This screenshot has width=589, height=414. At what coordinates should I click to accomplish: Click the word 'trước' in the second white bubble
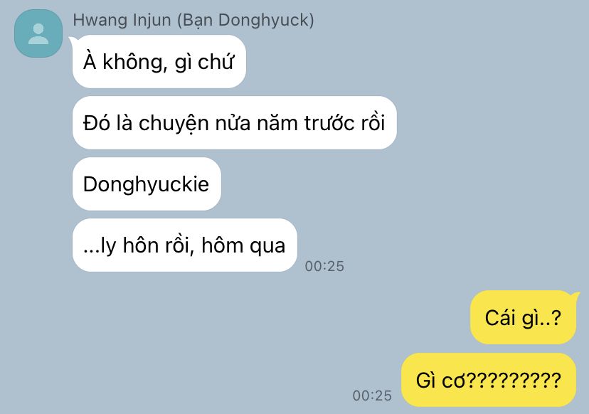pyautogui.click(x=330, y=123)
